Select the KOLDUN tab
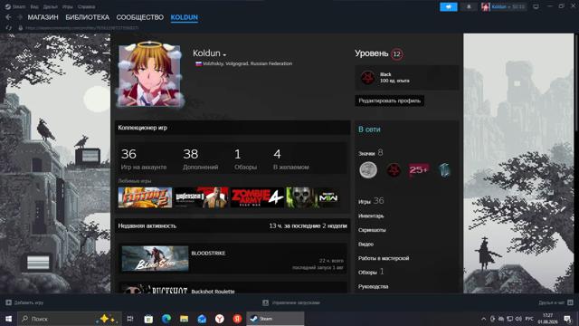 [185, 17]
